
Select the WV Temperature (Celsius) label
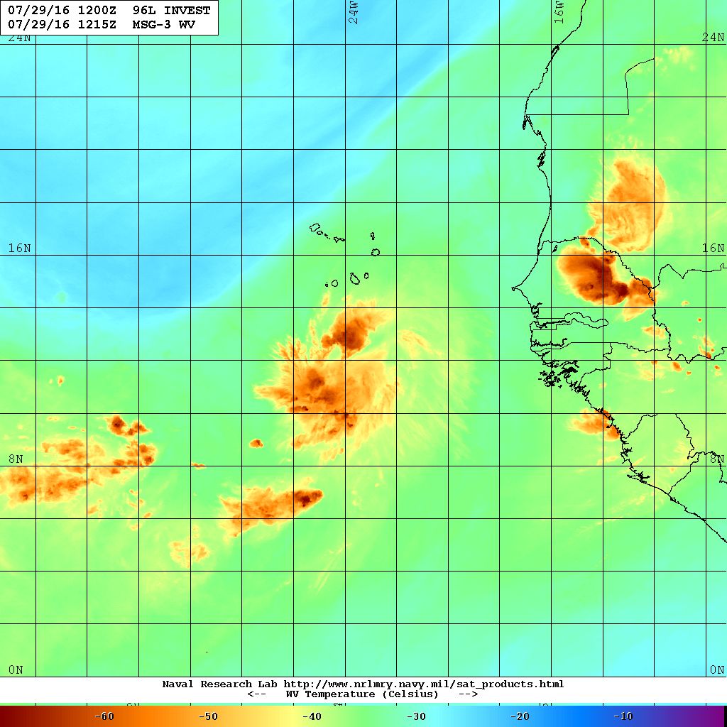click(x=362, y=694)
